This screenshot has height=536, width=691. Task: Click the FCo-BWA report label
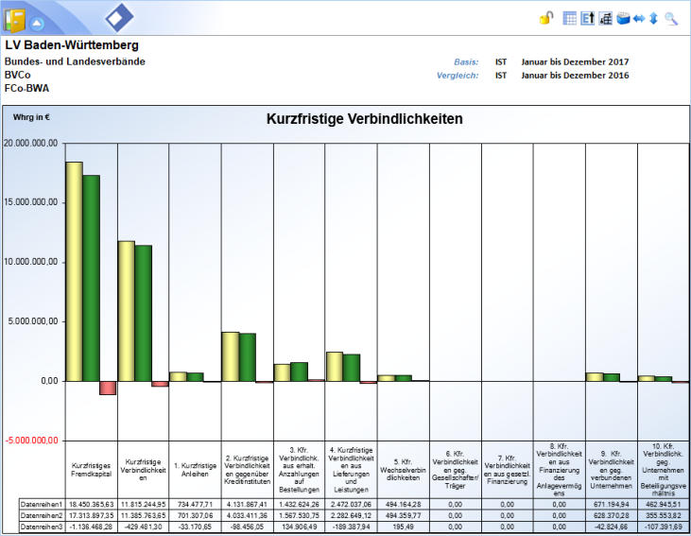(28, 87)
